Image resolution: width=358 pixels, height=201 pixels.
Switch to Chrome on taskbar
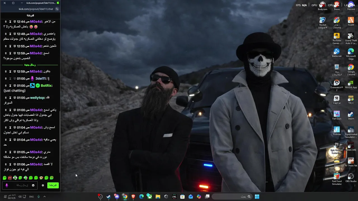(125, 197)
